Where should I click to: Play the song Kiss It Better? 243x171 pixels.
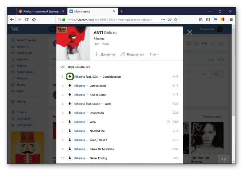coord(98,95)
